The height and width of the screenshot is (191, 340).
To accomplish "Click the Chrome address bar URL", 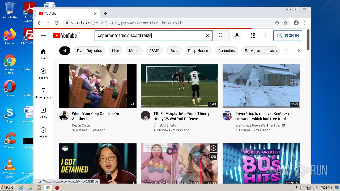I will 127,23.
